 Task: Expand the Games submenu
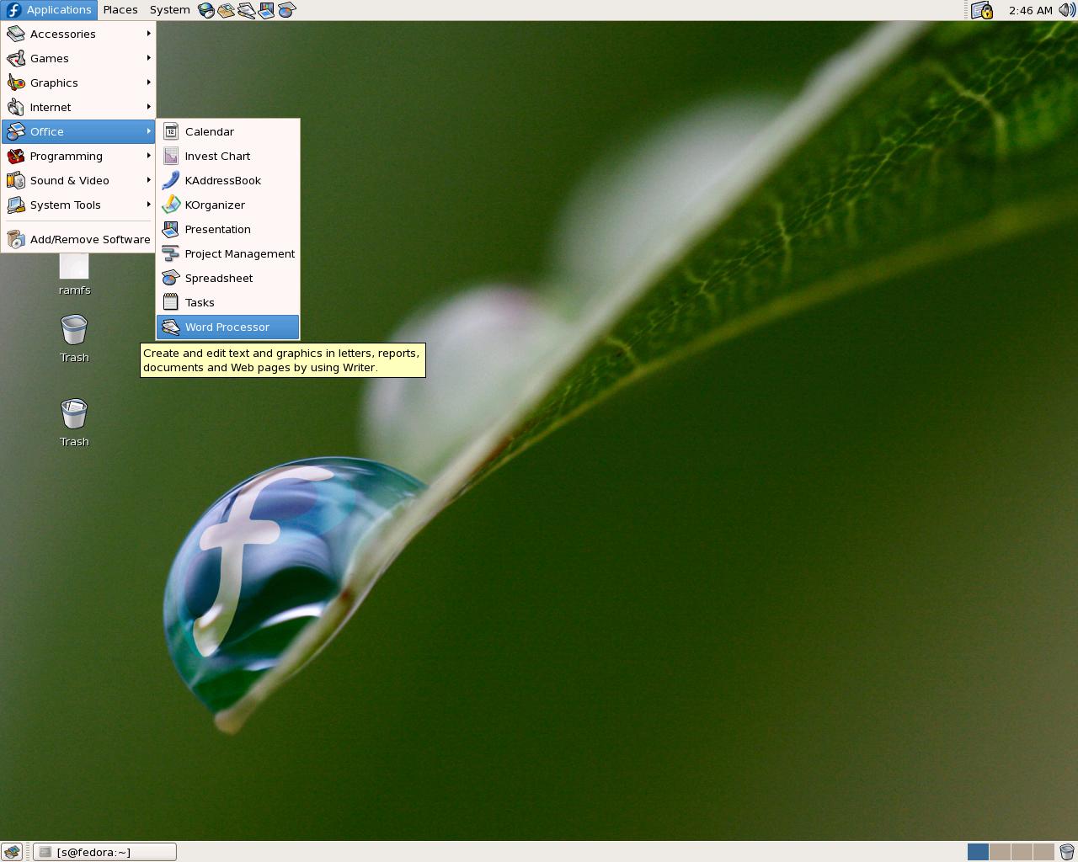(x=78, y=58)
